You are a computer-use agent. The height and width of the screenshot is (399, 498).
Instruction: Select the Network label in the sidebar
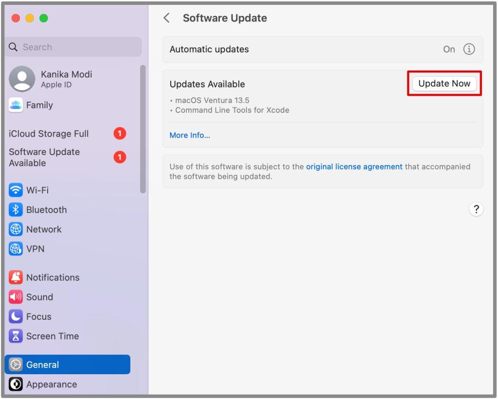[44, 229]
